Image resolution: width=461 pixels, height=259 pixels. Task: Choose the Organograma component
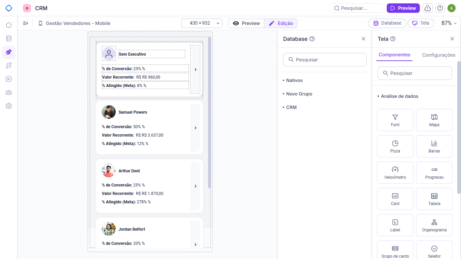coord(434,225)
